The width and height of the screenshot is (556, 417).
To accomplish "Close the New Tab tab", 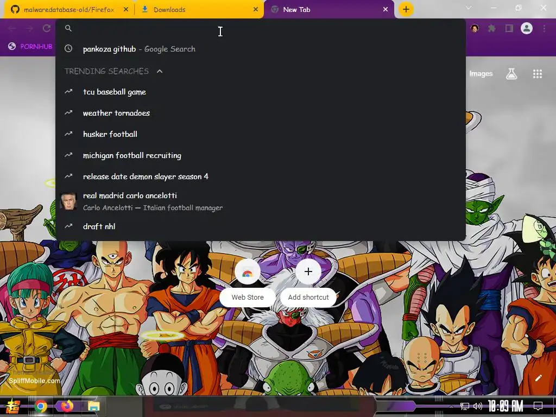I will (x=386, y=10).
